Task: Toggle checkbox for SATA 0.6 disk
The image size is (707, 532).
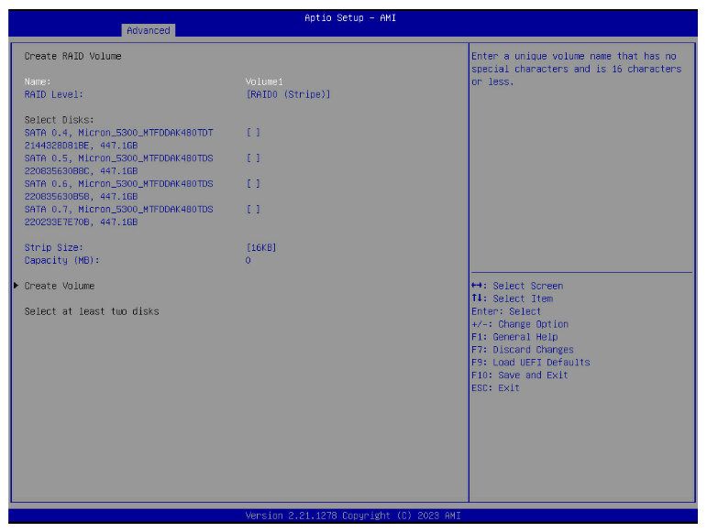Action: pos(253,184)
